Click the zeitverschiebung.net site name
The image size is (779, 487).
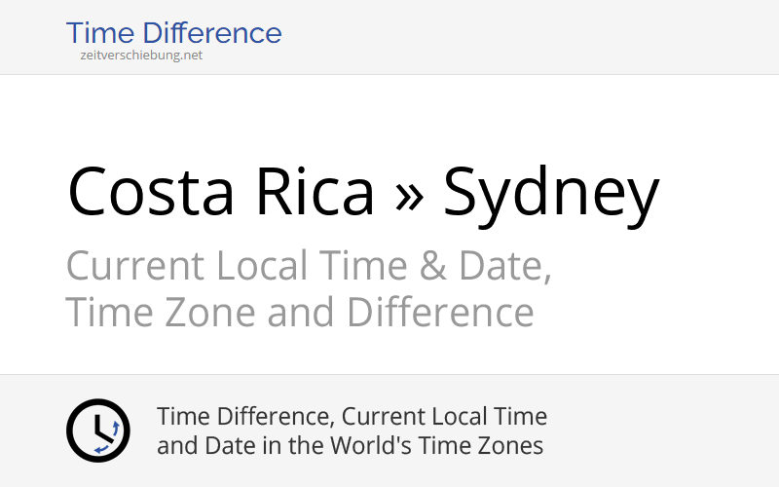pos(141,56)
